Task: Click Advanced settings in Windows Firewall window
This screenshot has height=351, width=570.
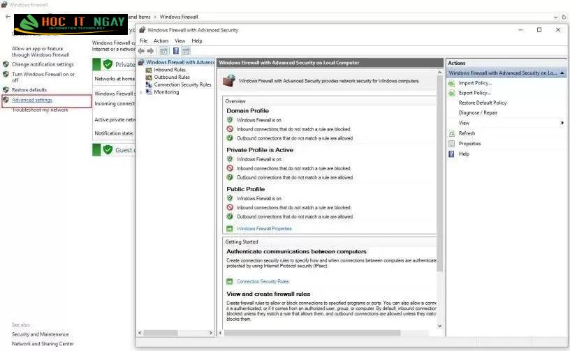Action: (32, 100)
